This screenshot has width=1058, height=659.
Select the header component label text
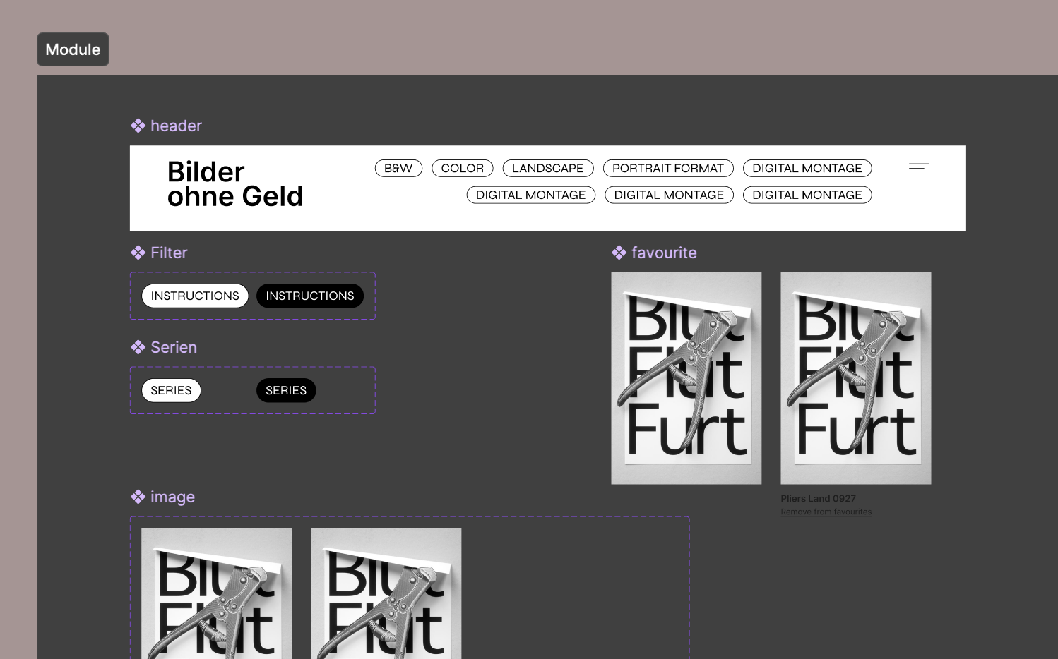tap(176, 126)
